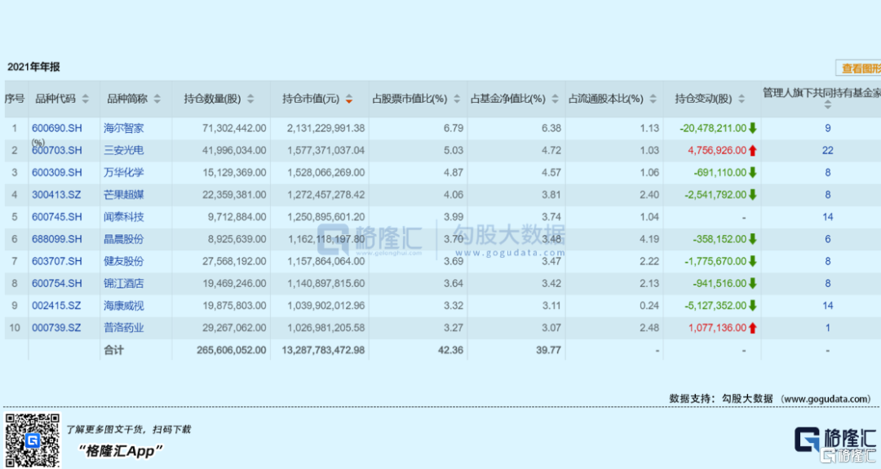Click fund count 14 for 闻泰科技

pyautogui.click(x=828, y=217)
